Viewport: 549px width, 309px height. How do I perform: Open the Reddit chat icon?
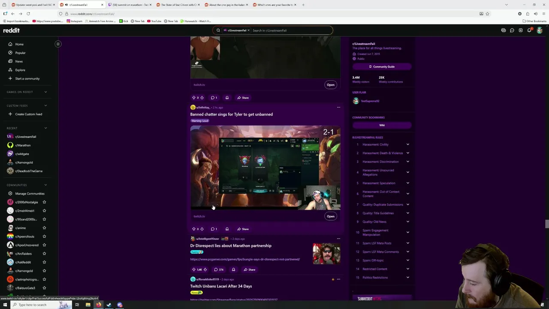pyautogui.click(x=512, y=30)
